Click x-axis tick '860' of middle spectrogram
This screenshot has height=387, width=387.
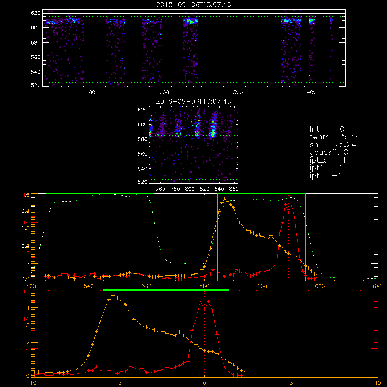[x=234, y=189]
